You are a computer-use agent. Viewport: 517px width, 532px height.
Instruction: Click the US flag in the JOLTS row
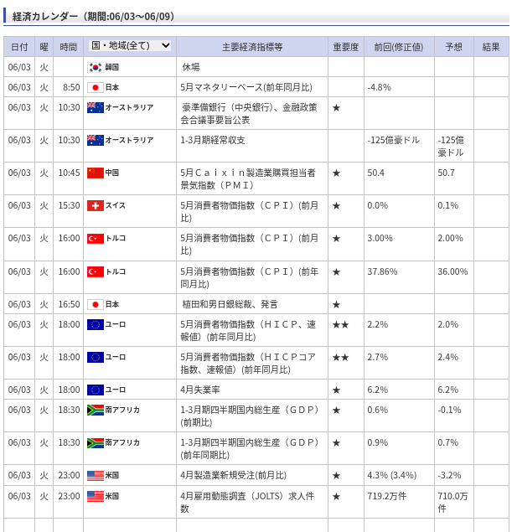pyautogui.click(x=96, y=496)
